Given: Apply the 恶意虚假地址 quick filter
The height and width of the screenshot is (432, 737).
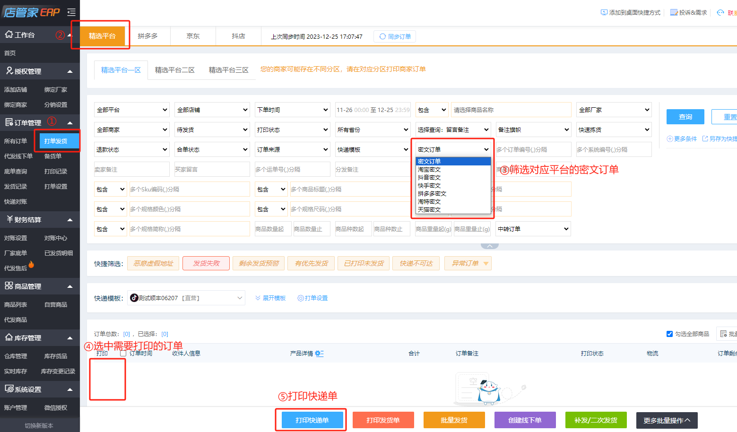Looking at the screenshot, I should 153,263.
